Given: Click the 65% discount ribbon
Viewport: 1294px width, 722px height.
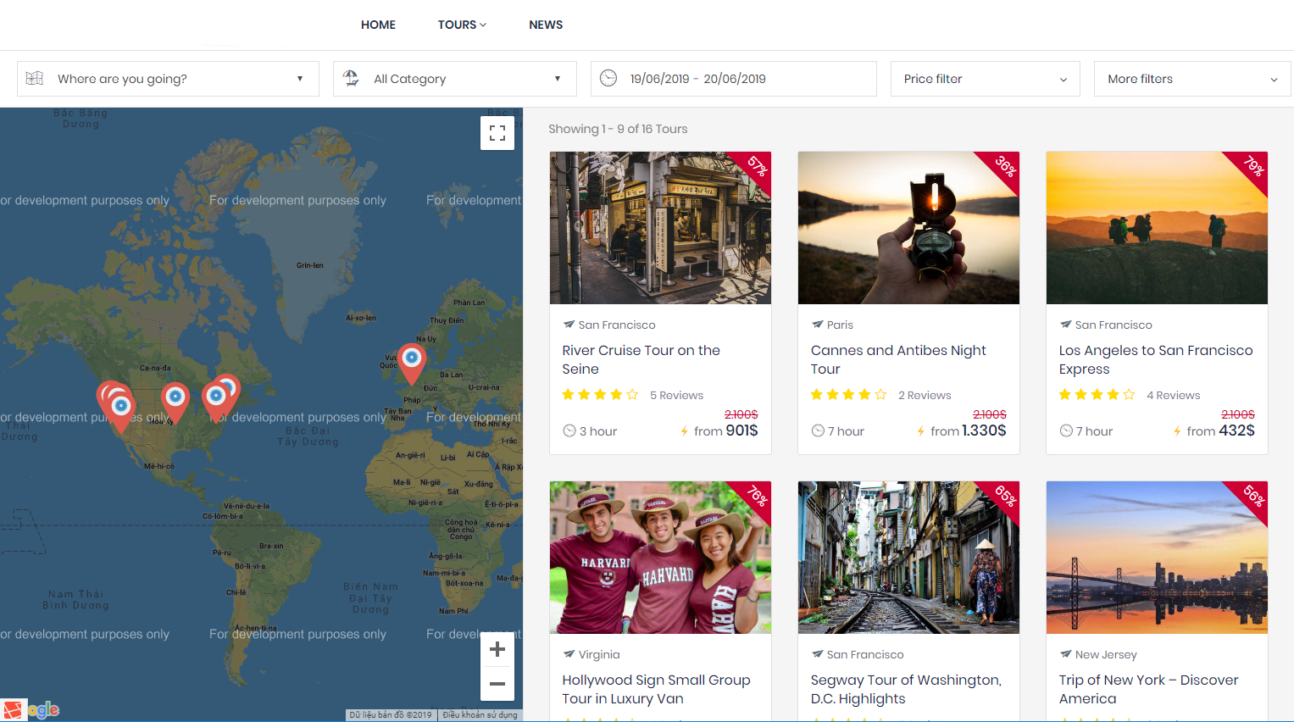Looking at the screenshot, I should (x=1002, y=497).
